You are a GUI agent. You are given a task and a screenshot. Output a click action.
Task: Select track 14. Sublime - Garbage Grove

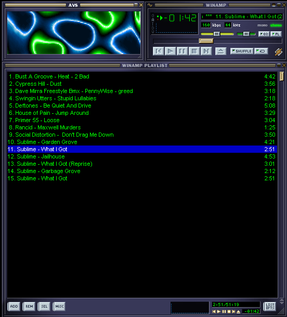pyautogui.click(x=142, y=171)
